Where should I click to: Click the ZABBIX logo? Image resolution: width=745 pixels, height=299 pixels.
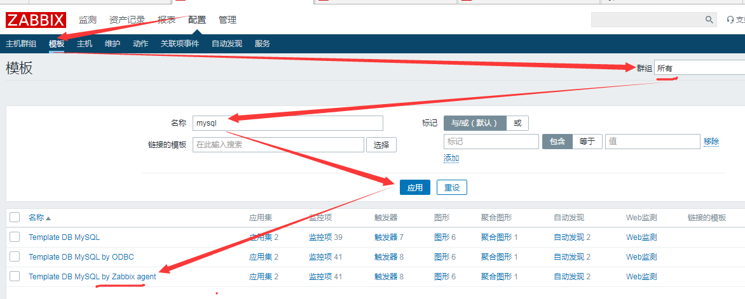[x=36, y=20]
